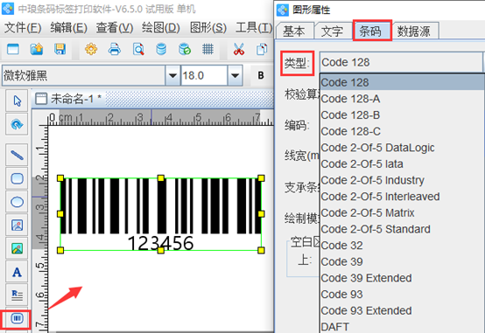Expand the font size dropdown arrow
Screen dimensions: 485x333
point(235,75)
